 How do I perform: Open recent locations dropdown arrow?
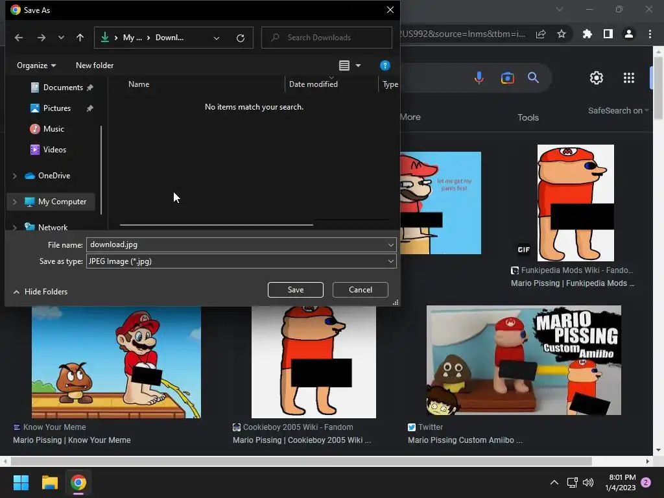pos(61,38)
